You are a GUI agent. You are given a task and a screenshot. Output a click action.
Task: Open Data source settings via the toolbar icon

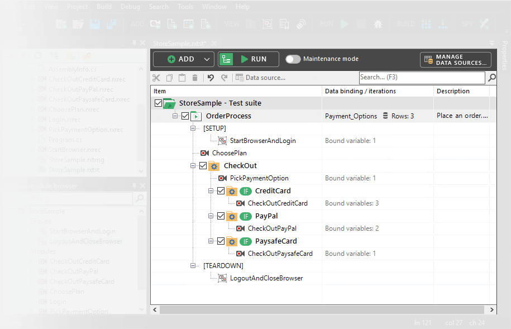239,78
